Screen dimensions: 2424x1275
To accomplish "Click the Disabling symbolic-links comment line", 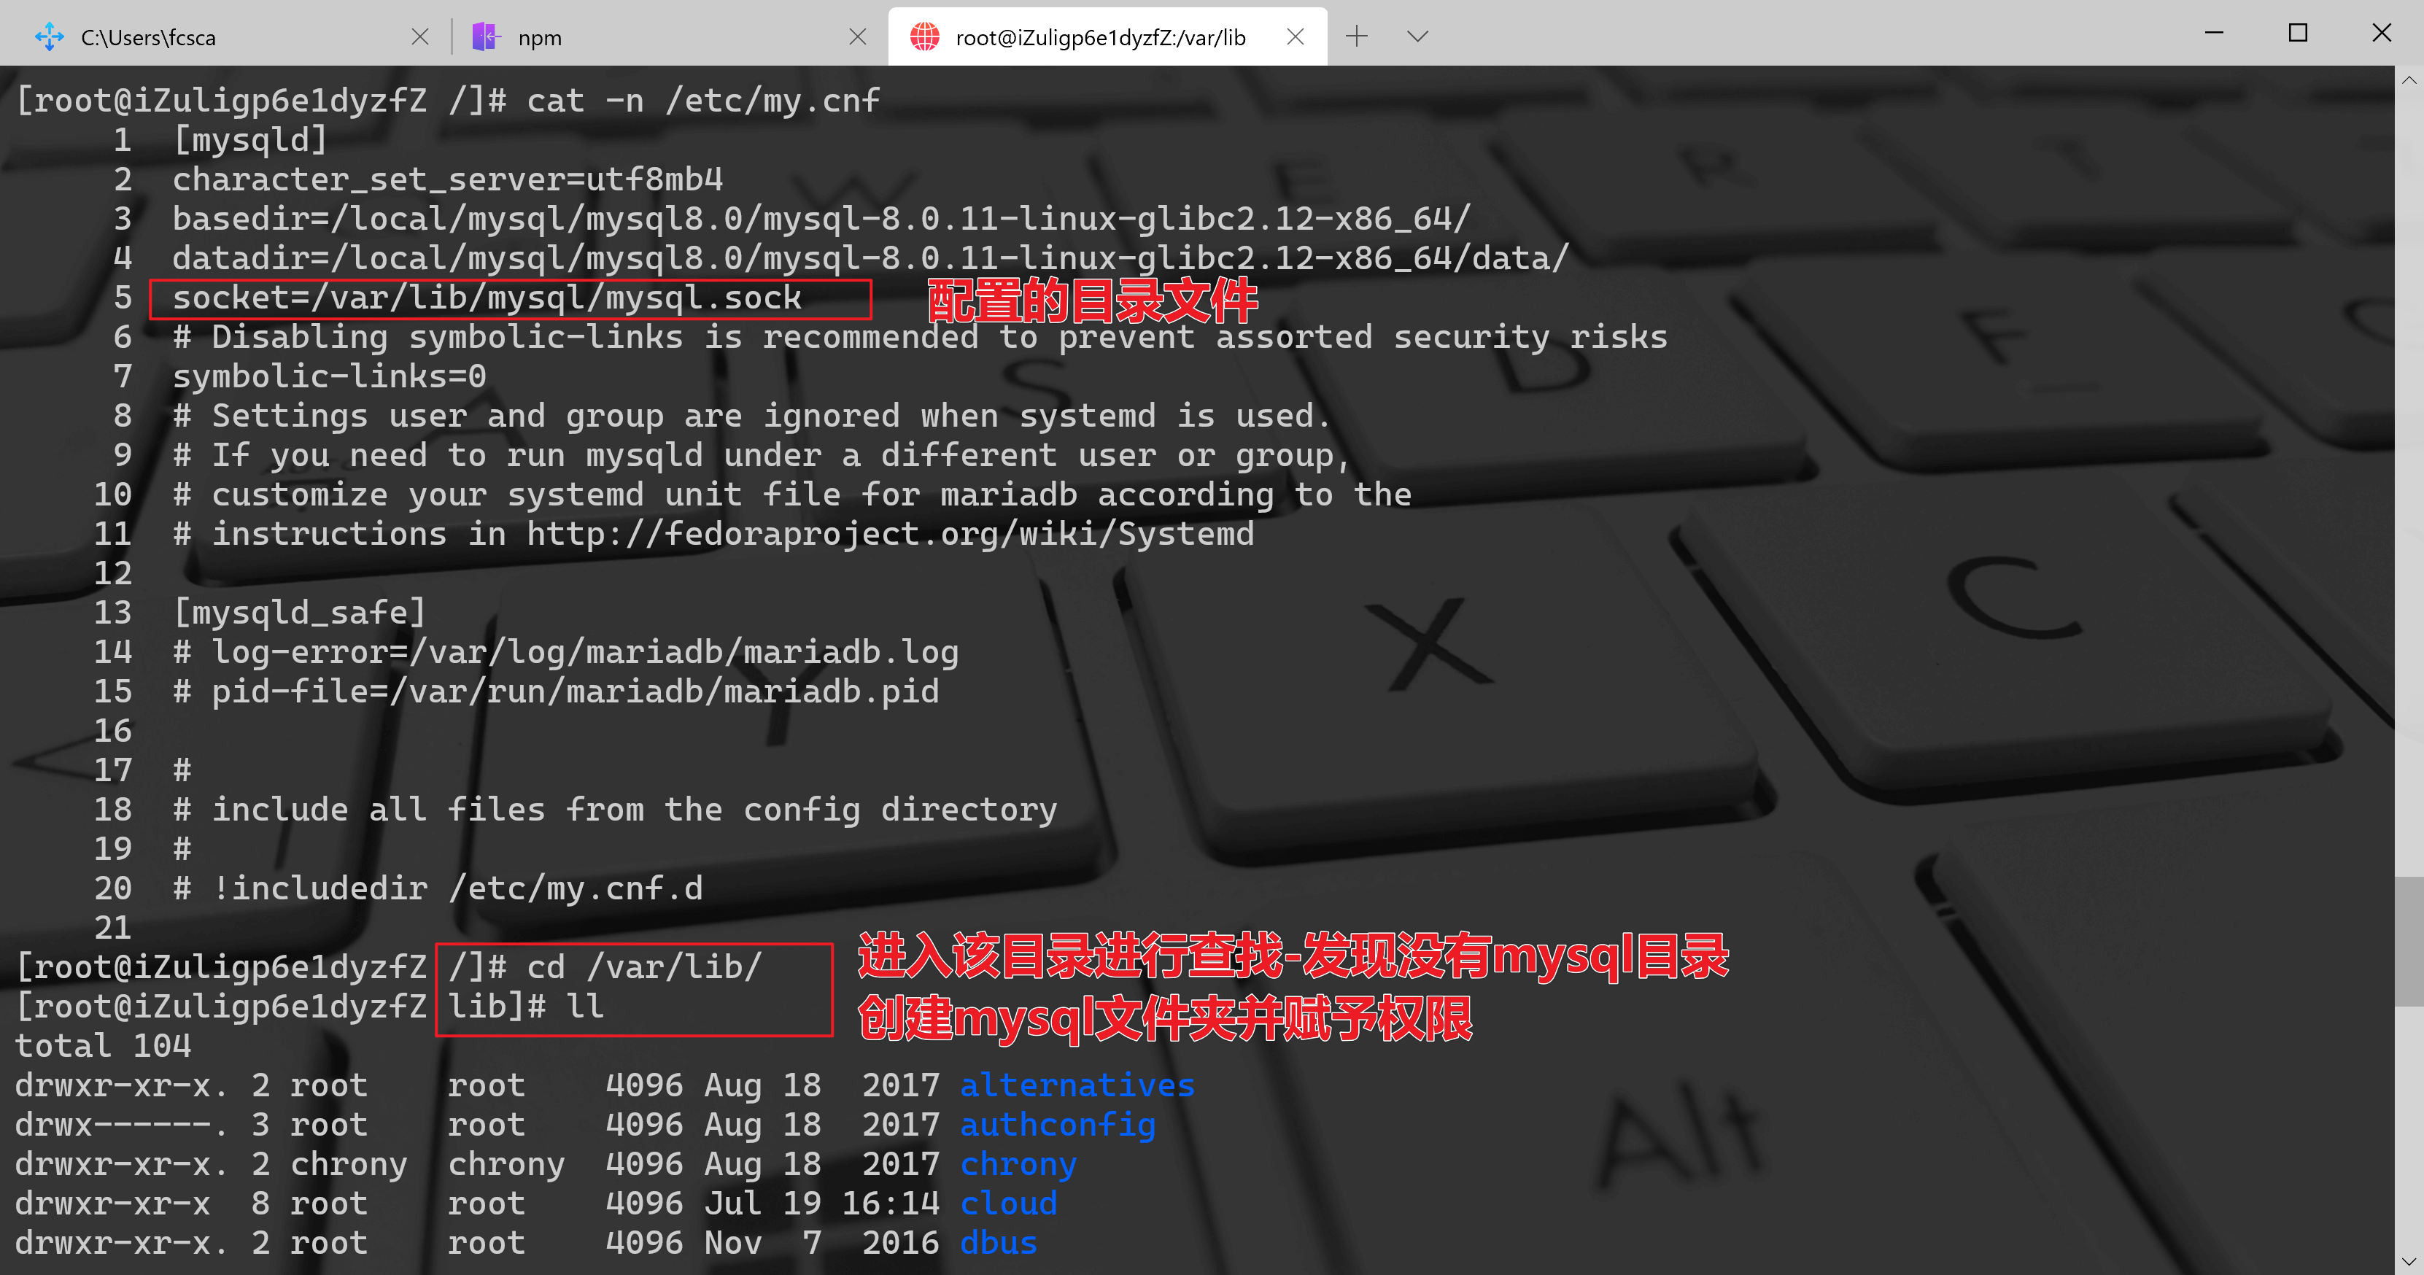I will click(x=919, y=338).
